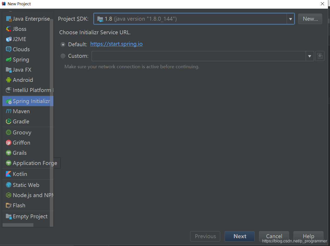This screenshot has width=330, height=246.
Task: Click the IntelliJ Platform Plugin icon
Action: pos(9,90)
